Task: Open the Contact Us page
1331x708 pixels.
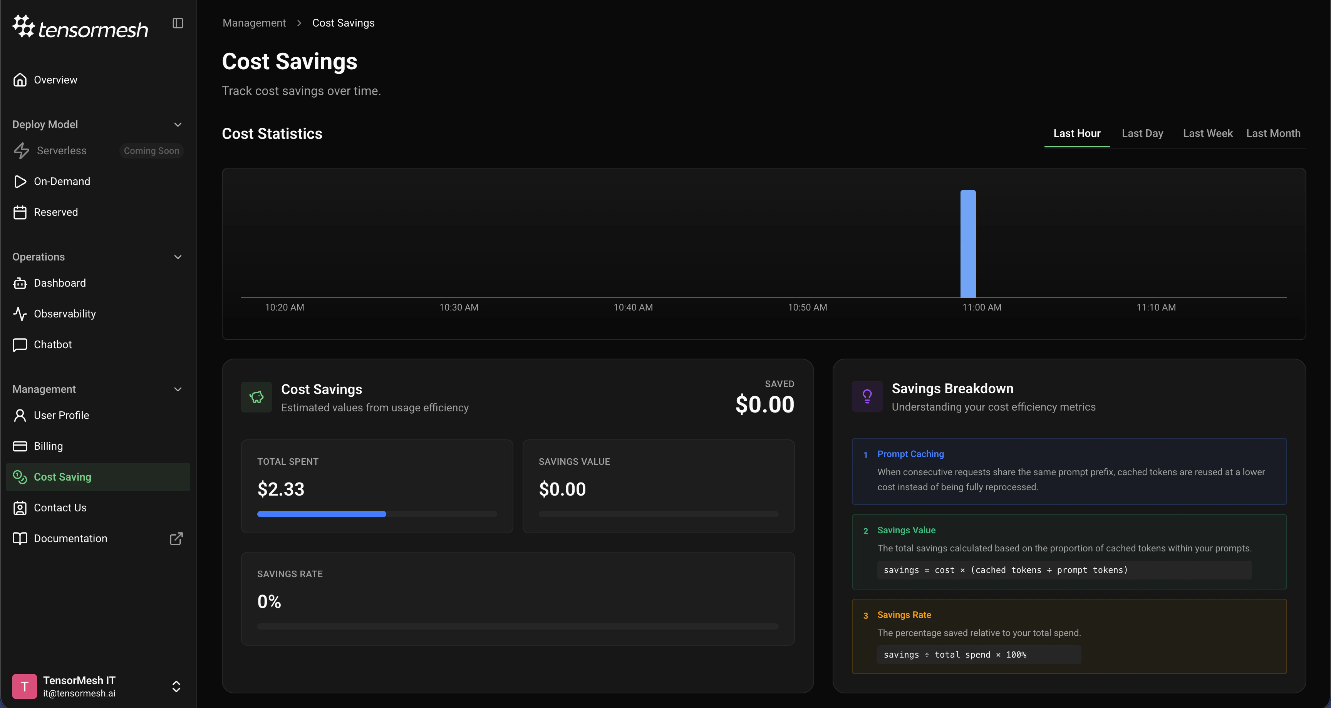Action: coord(60,508)
